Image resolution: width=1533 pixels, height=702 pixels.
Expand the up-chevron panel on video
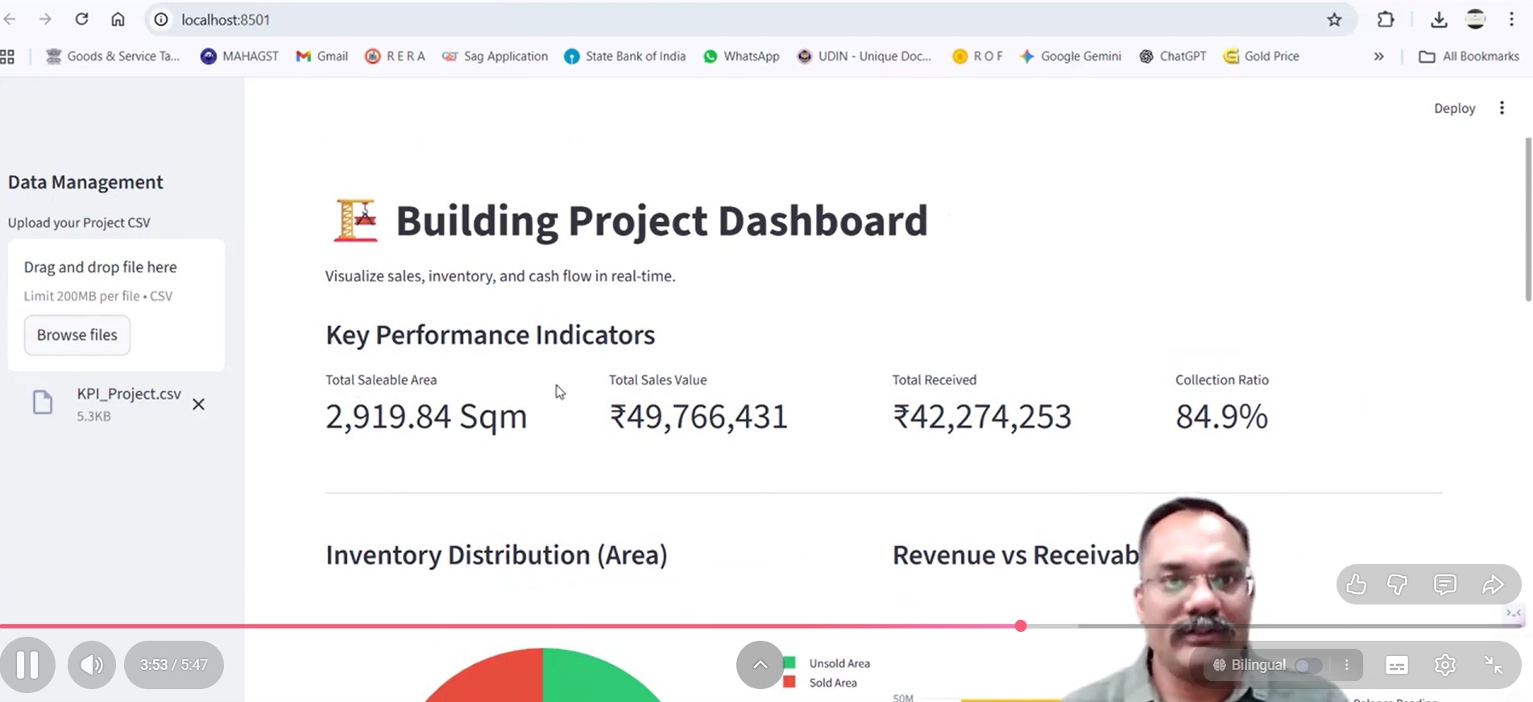pyautogui.click(x=760, y=665)
